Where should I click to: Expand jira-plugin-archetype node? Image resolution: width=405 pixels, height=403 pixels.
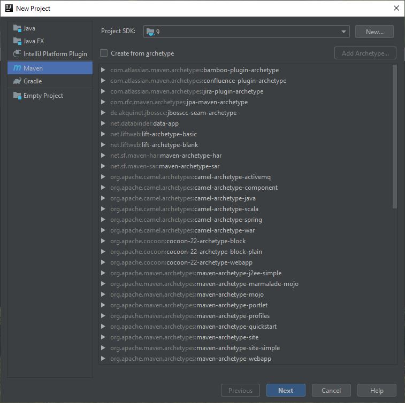pos(103,91)
